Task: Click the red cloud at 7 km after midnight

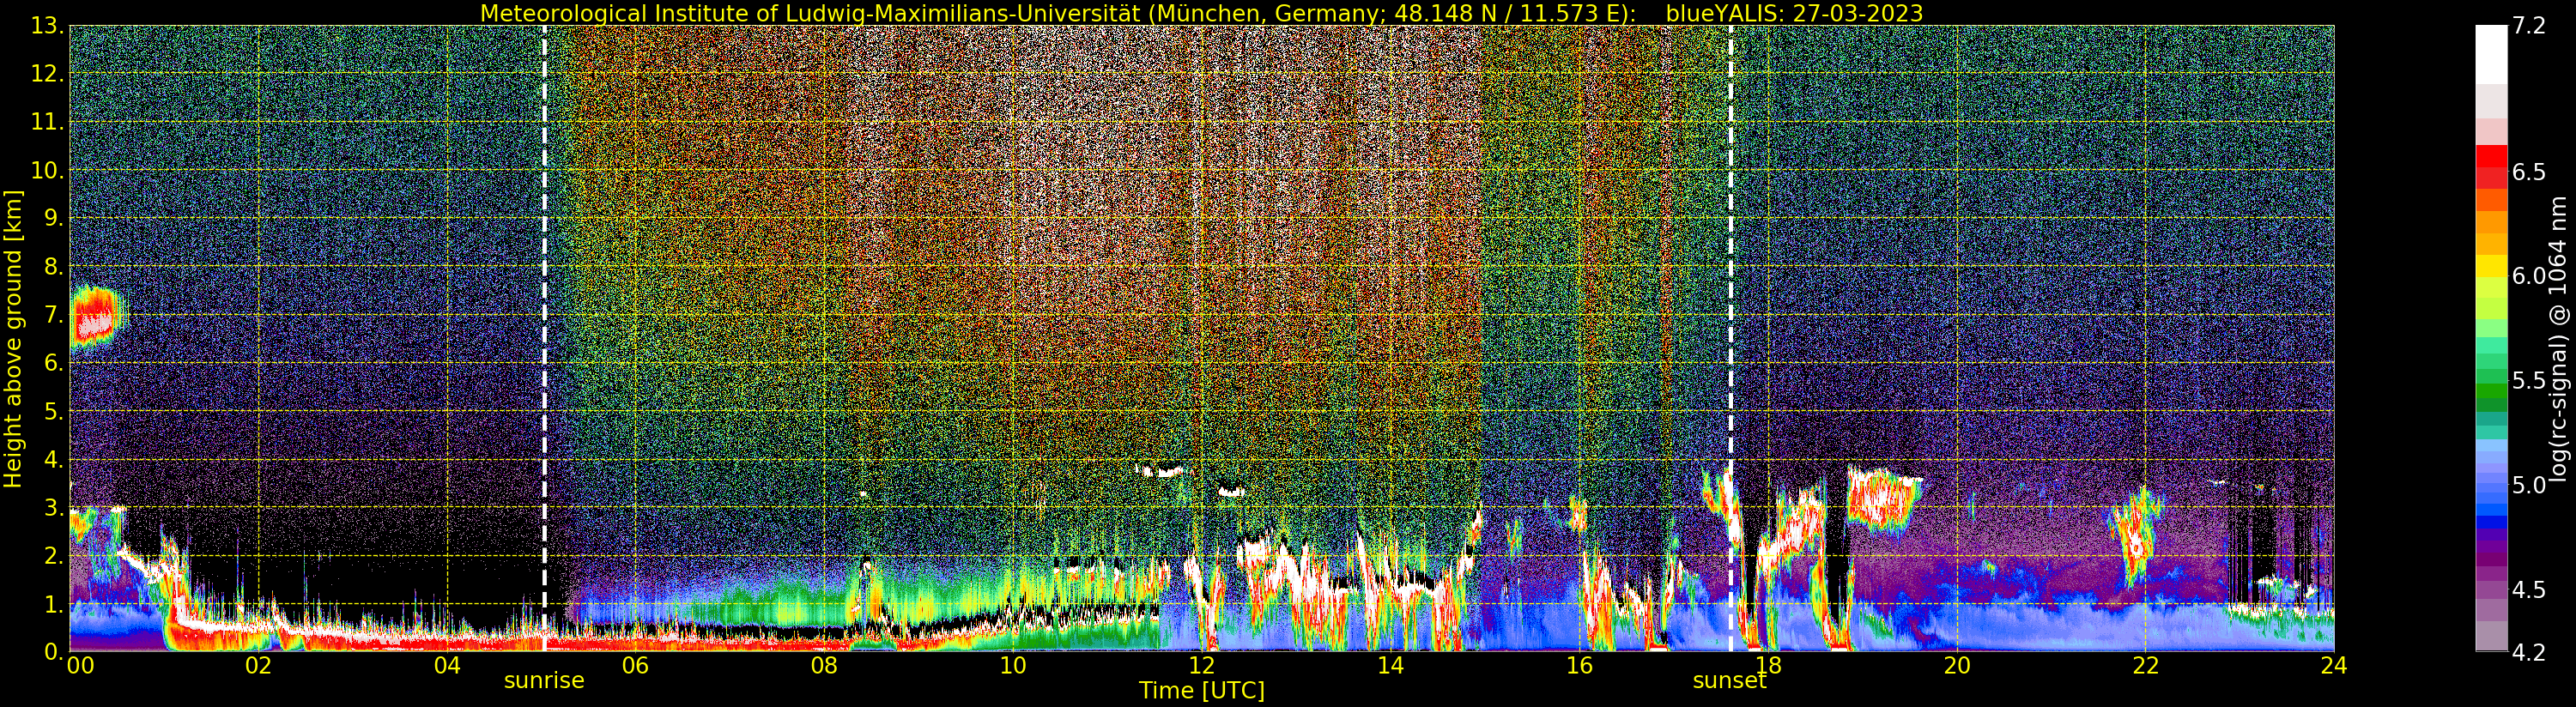Action: coord(96,317)
